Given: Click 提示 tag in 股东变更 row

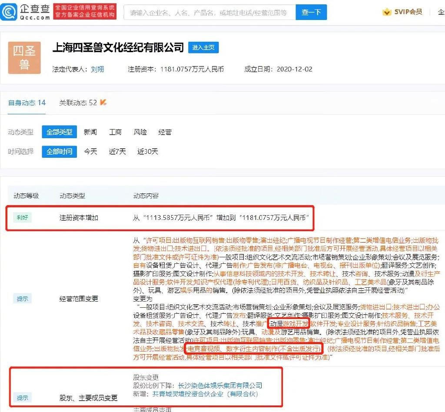Looking at the screenshot, I should pyautogui.click(x=22, y=398).
